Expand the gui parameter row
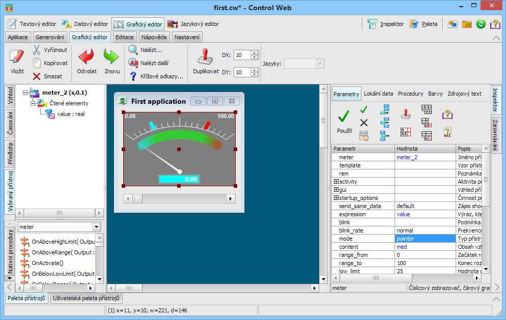This screenshot has width=506, height=320. [336, 190]
